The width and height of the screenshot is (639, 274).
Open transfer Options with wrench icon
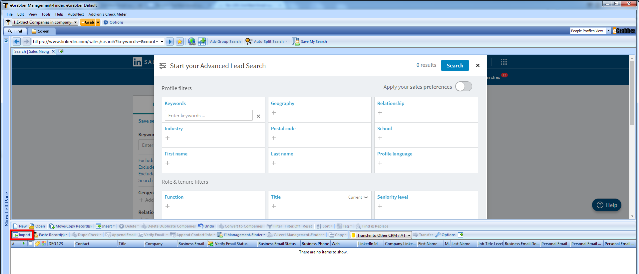click(x=446, y=235)
